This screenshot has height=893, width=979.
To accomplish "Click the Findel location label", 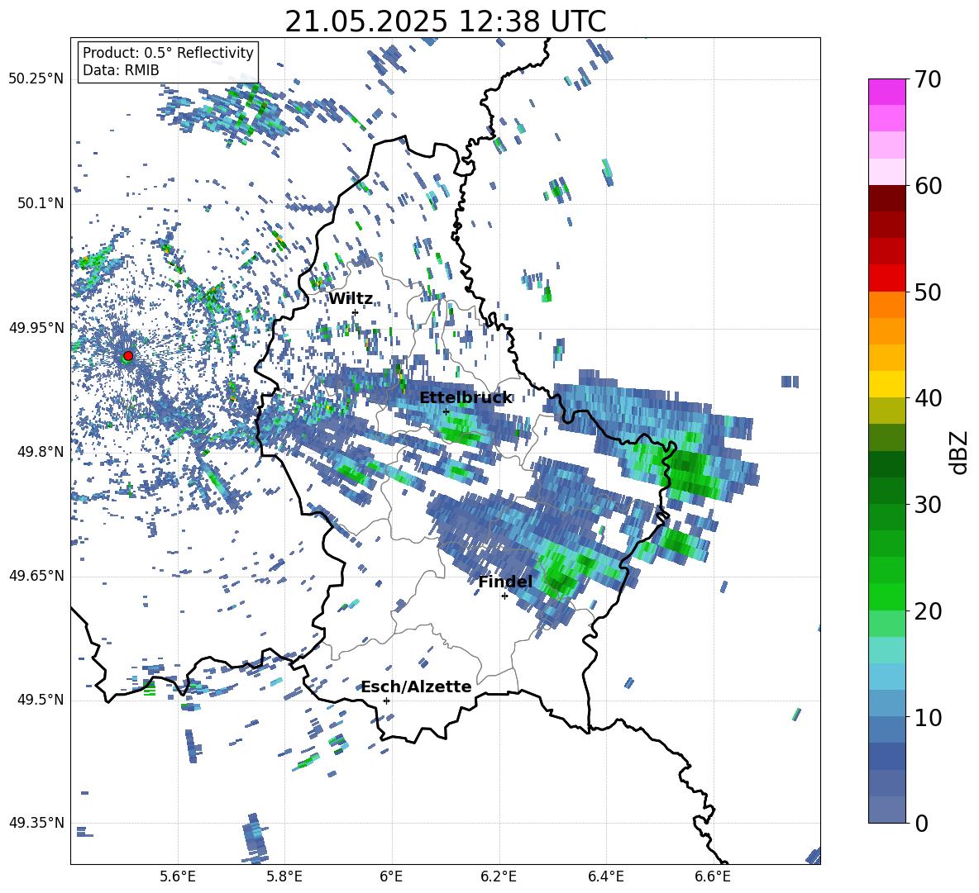I will (x=505, y=582).
